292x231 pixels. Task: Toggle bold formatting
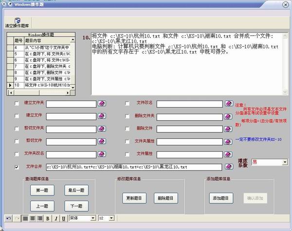pyautogui.click(x=48, y=218)
